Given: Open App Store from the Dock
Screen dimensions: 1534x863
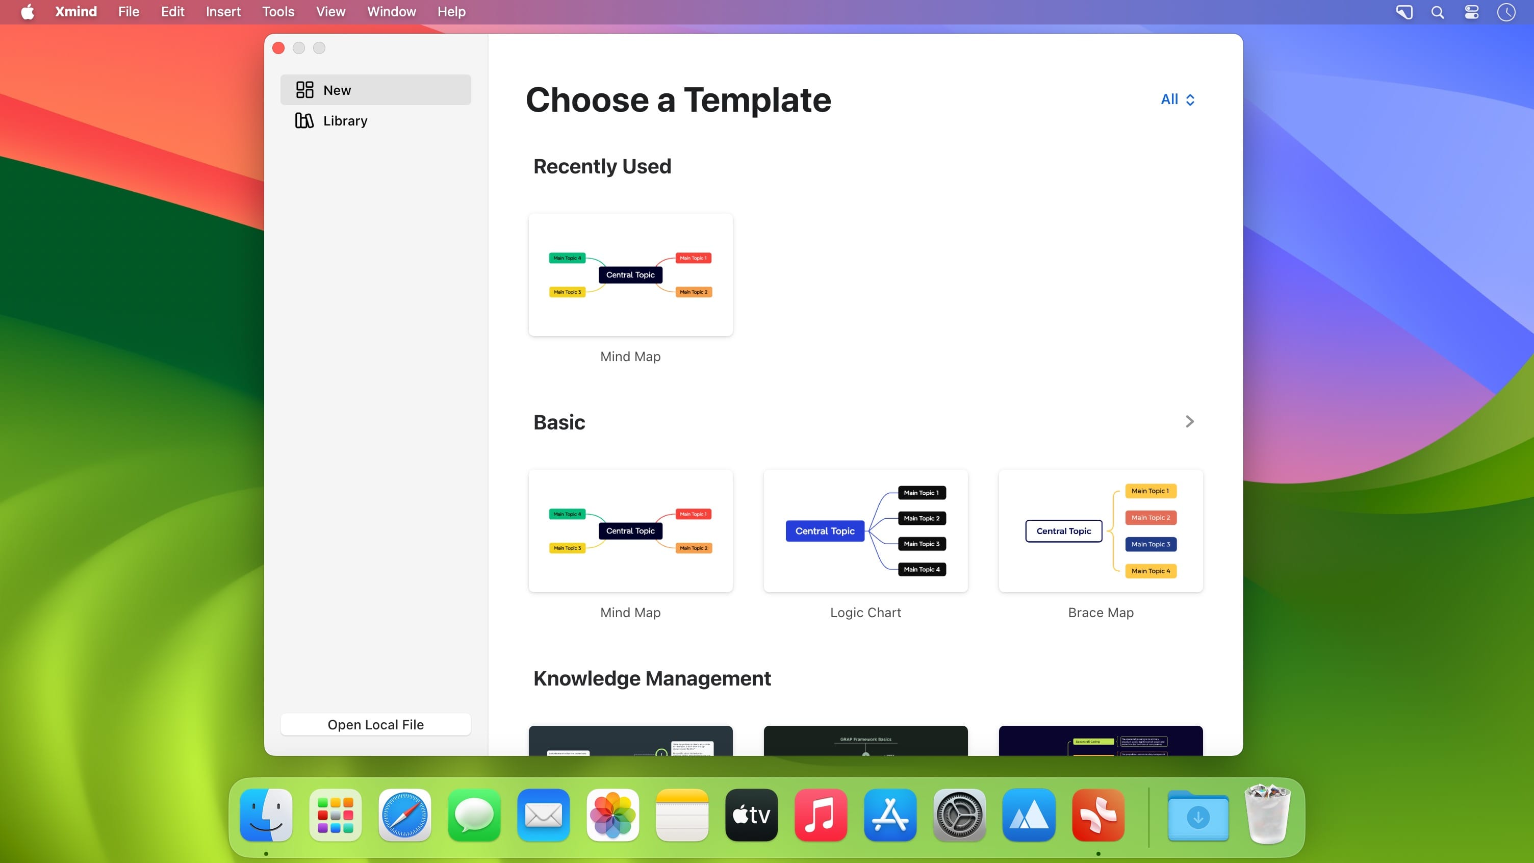Looking at the screenshot, I should pos(890,815).
